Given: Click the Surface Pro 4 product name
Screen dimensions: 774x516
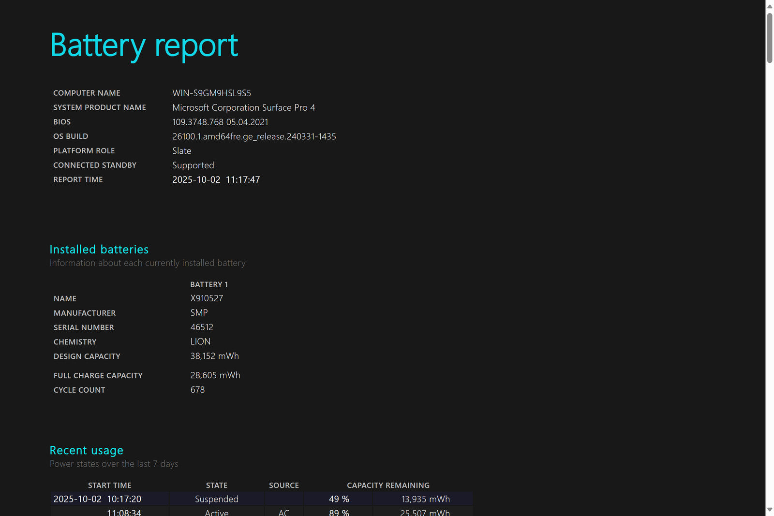Looking at the screenshot, I should pyautogui.click(x=243, y=108).
